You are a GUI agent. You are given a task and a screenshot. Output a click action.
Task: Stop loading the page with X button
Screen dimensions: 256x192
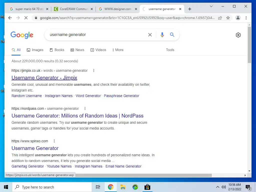(x=26, y=18)
